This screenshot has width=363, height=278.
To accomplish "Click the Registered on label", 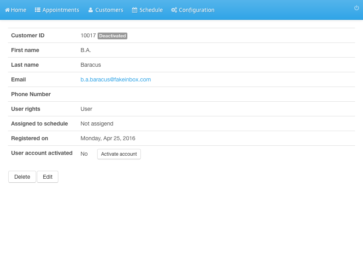I will coord(30,138).
